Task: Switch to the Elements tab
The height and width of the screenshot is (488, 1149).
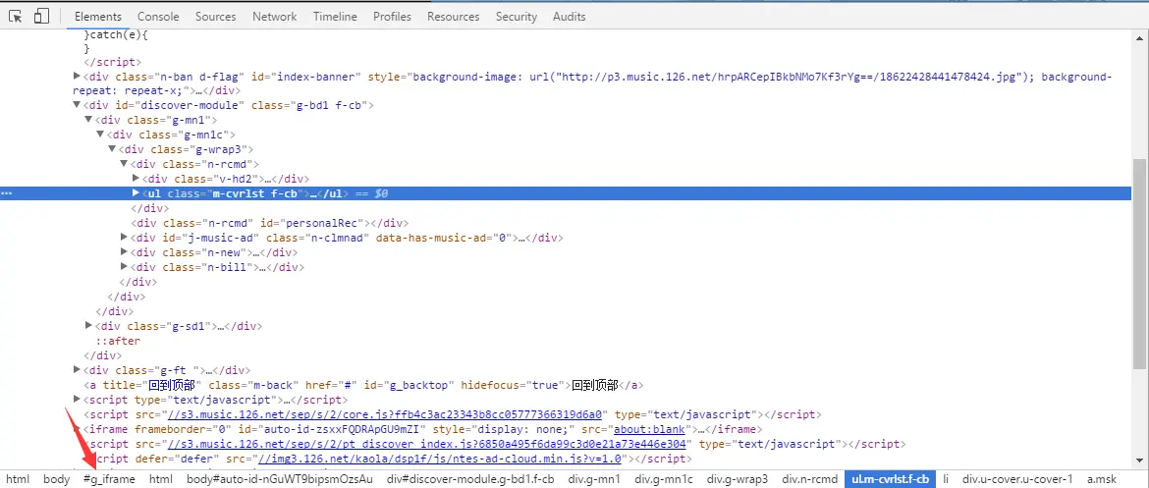Action: click(98, 16)
